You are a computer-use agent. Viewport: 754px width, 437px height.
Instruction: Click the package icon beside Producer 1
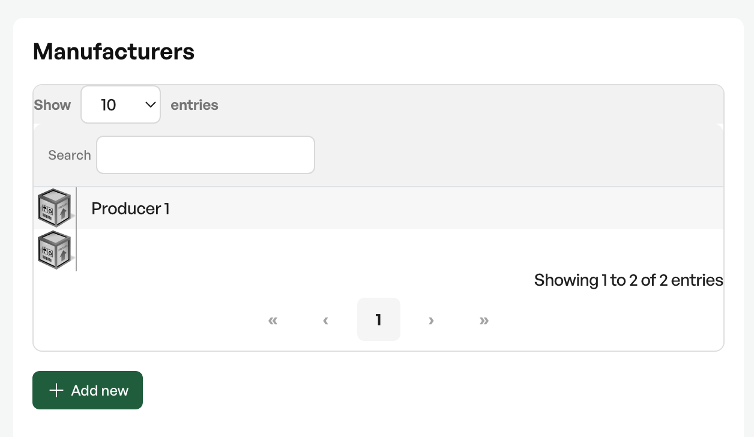55,208
